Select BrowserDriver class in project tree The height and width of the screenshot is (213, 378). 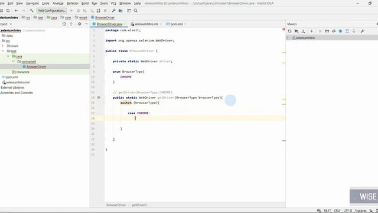coord(36,67)
